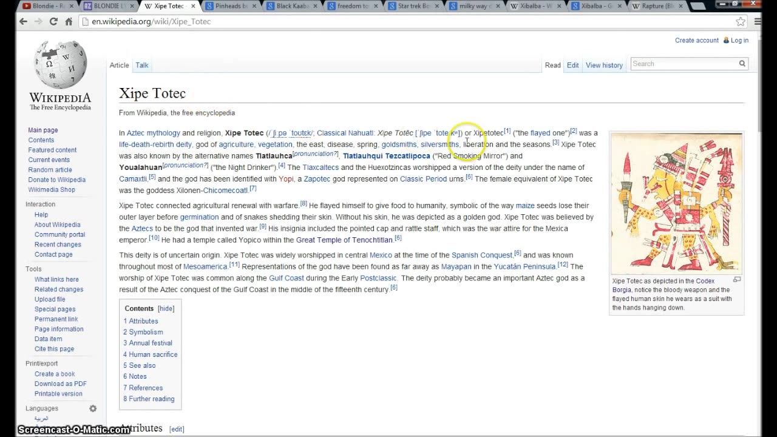Open What links here link
This screenshot has width=777, height=437.
[56, 279]
